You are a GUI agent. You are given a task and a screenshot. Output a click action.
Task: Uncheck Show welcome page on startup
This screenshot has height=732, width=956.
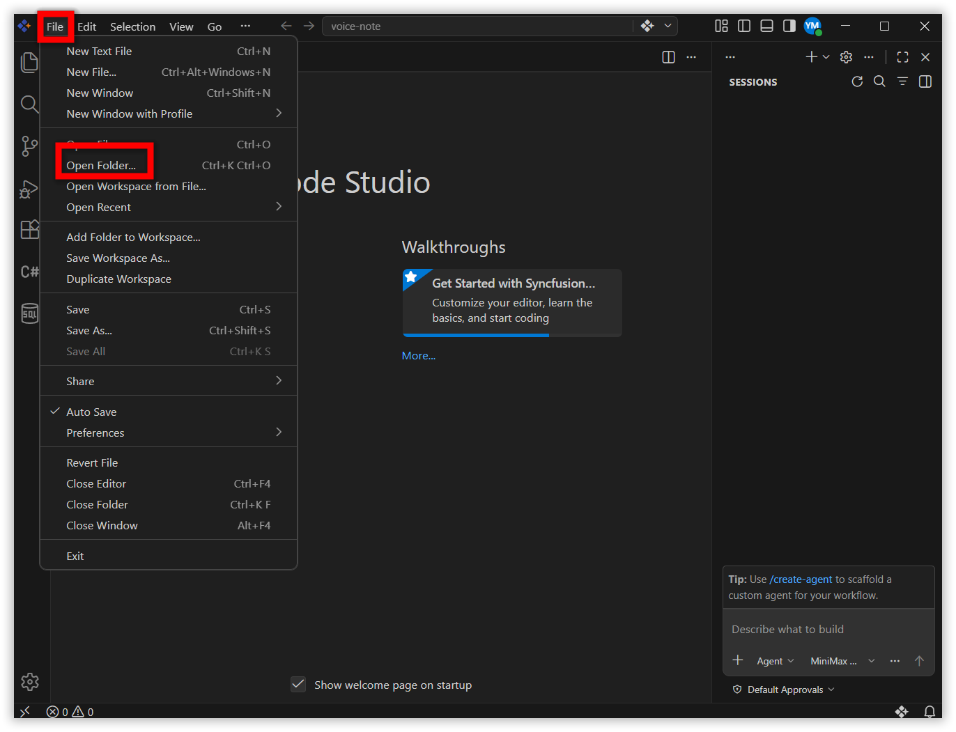pyautogui.click(x=298, y=684)
